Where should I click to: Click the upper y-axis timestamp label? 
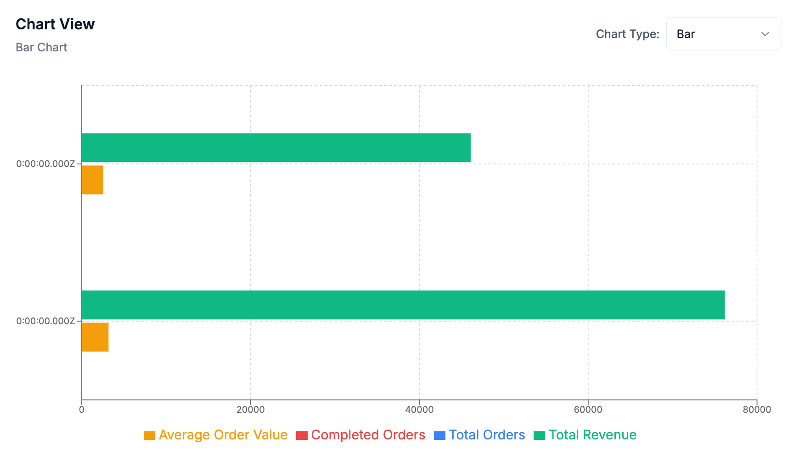tap(45, 164)
